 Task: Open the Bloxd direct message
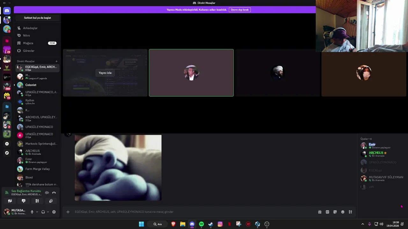click(37, 177)
